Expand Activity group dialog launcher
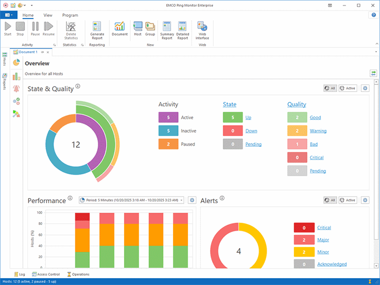 click(x=54, y=45)
